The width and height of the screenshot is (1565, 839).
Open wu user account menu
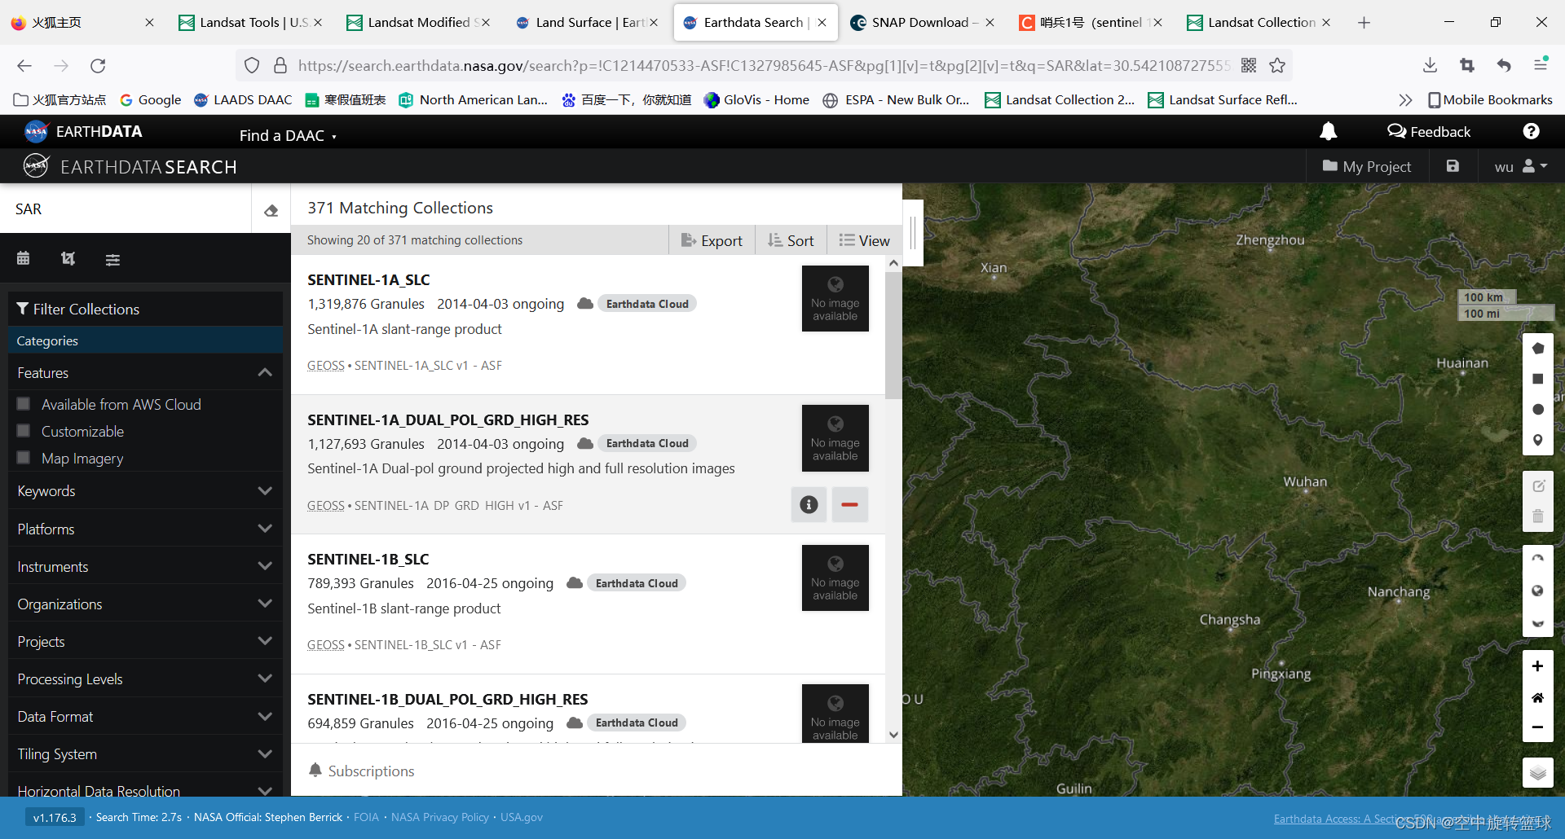click(x=1520, y=166)
